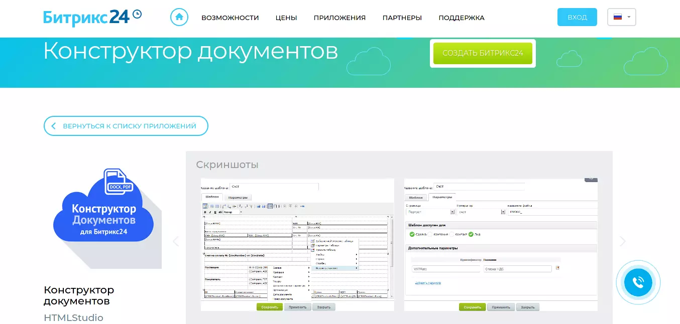Click the phone callback widget
Image resolution: width=680 pixels, height=324 pixels.
click(638, 282)
